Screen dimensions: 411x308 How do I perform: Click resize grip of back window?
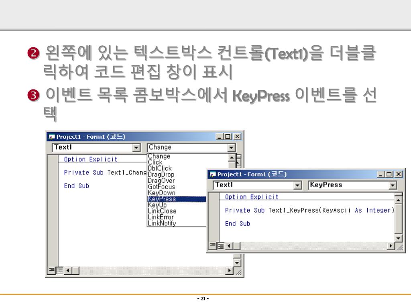tap(238, 272)
